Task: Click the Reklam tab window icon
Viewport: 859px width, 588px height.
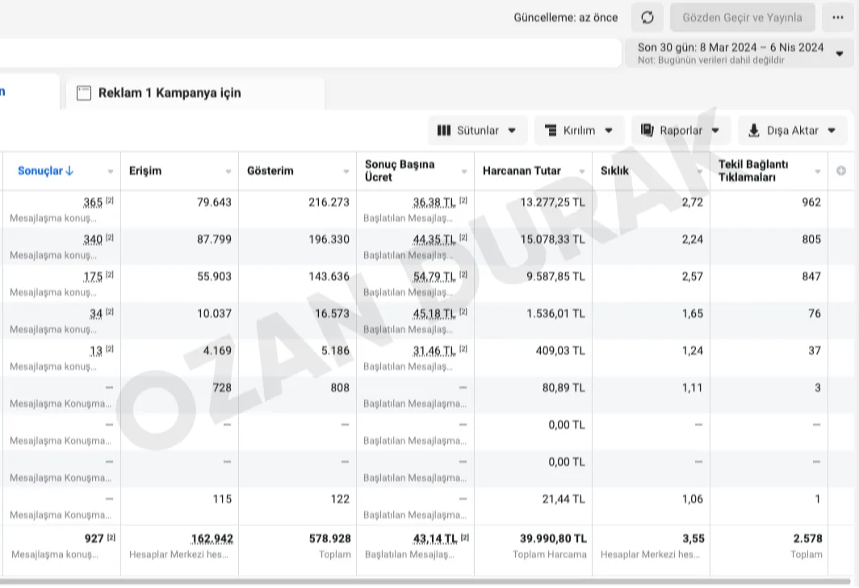Action: click(x=84, y=93)
